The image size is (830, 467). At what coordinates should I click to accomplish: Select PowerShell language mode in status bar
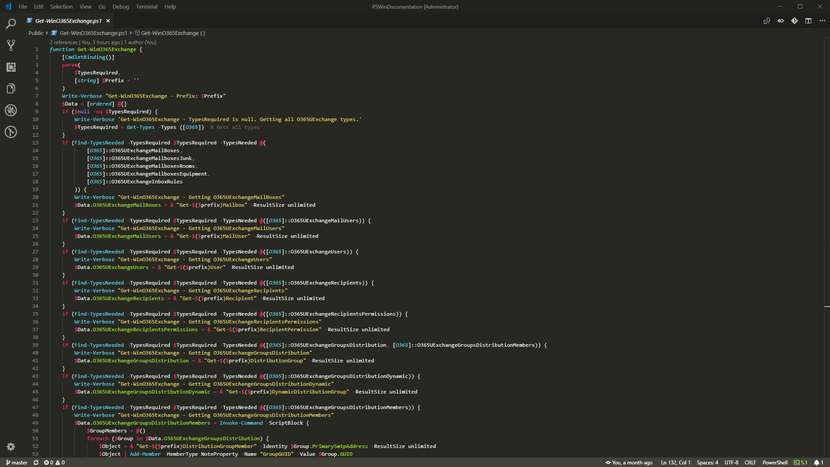tap(775, 463)
